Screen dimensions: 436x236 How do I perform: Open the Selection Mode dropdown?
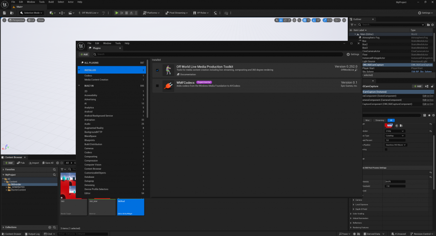(31, 13)
